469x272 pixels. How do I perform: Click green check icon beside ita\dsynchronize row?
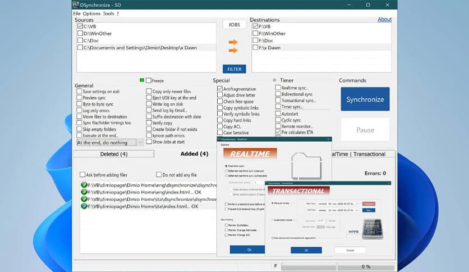[84, 199]
